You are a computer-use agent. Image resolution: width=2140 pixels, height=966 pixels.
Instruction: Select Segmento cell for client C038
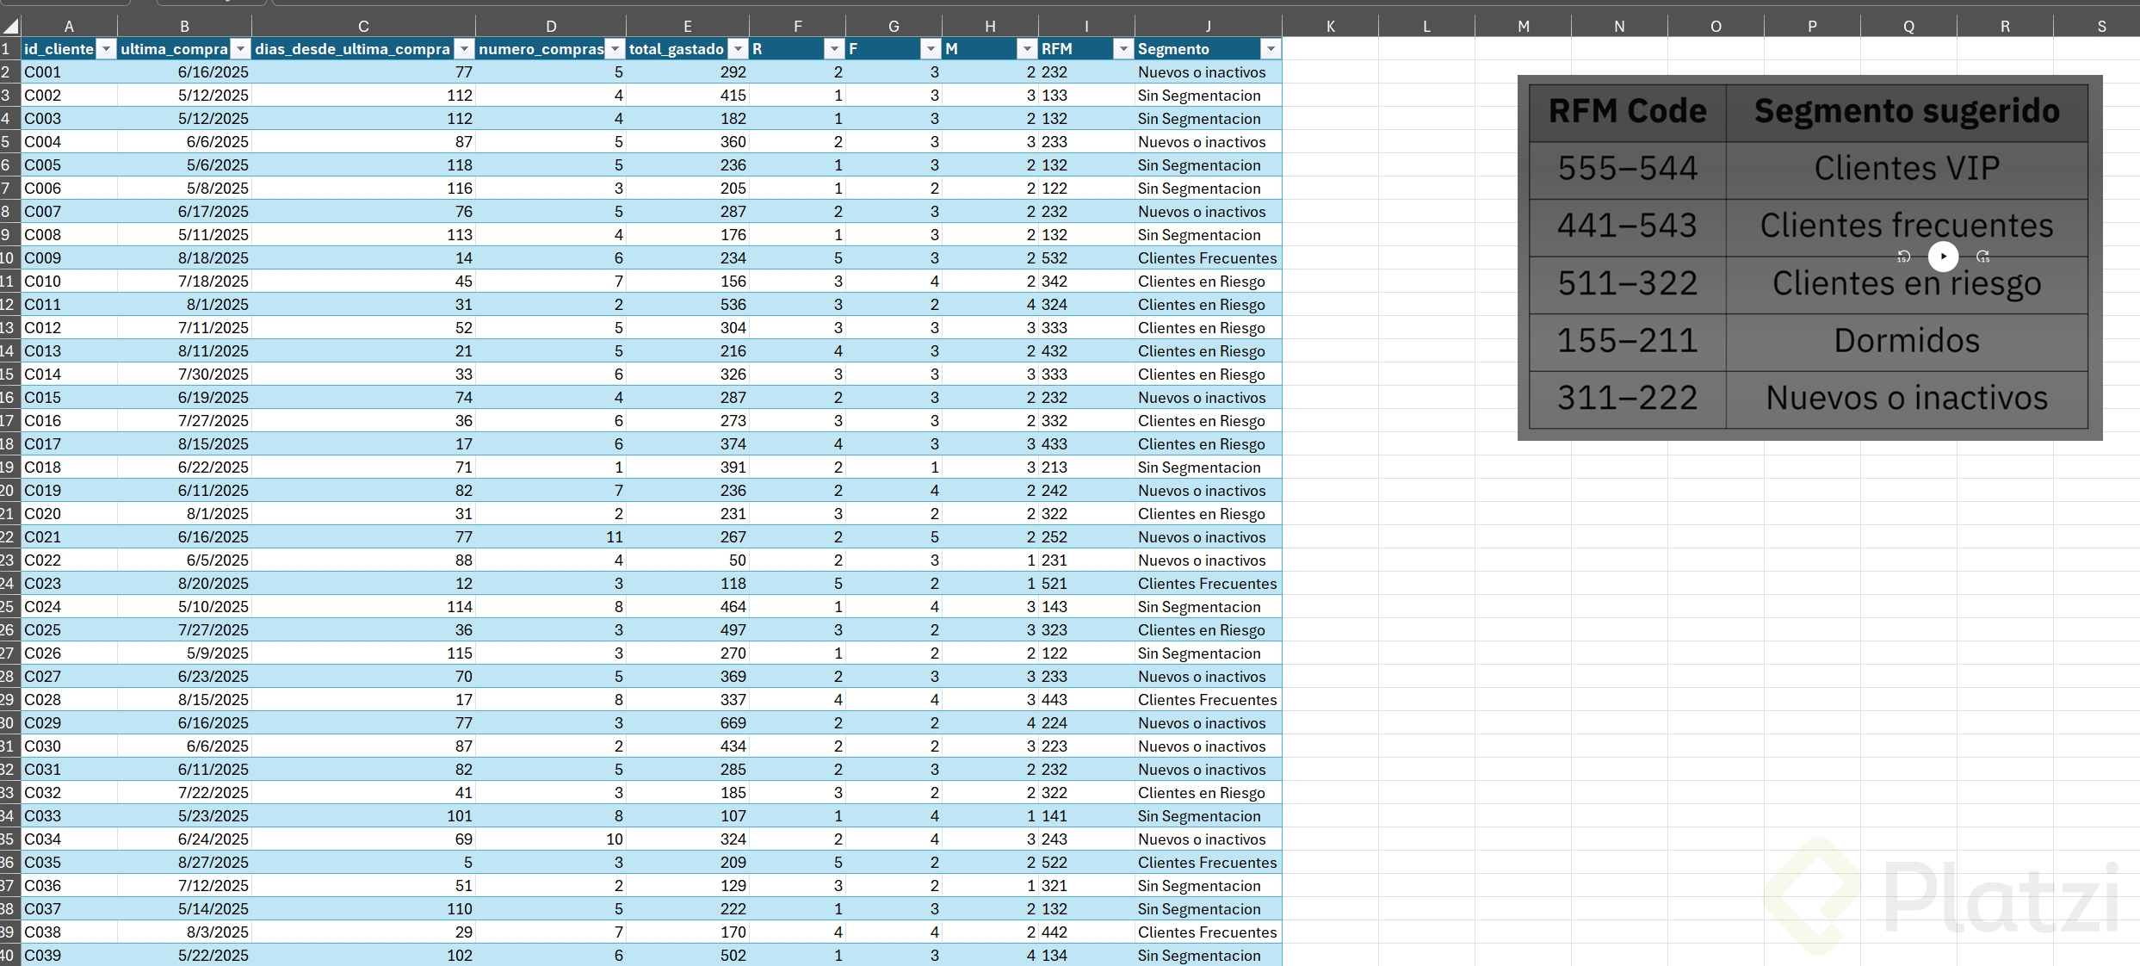(x=1208, y=932)
